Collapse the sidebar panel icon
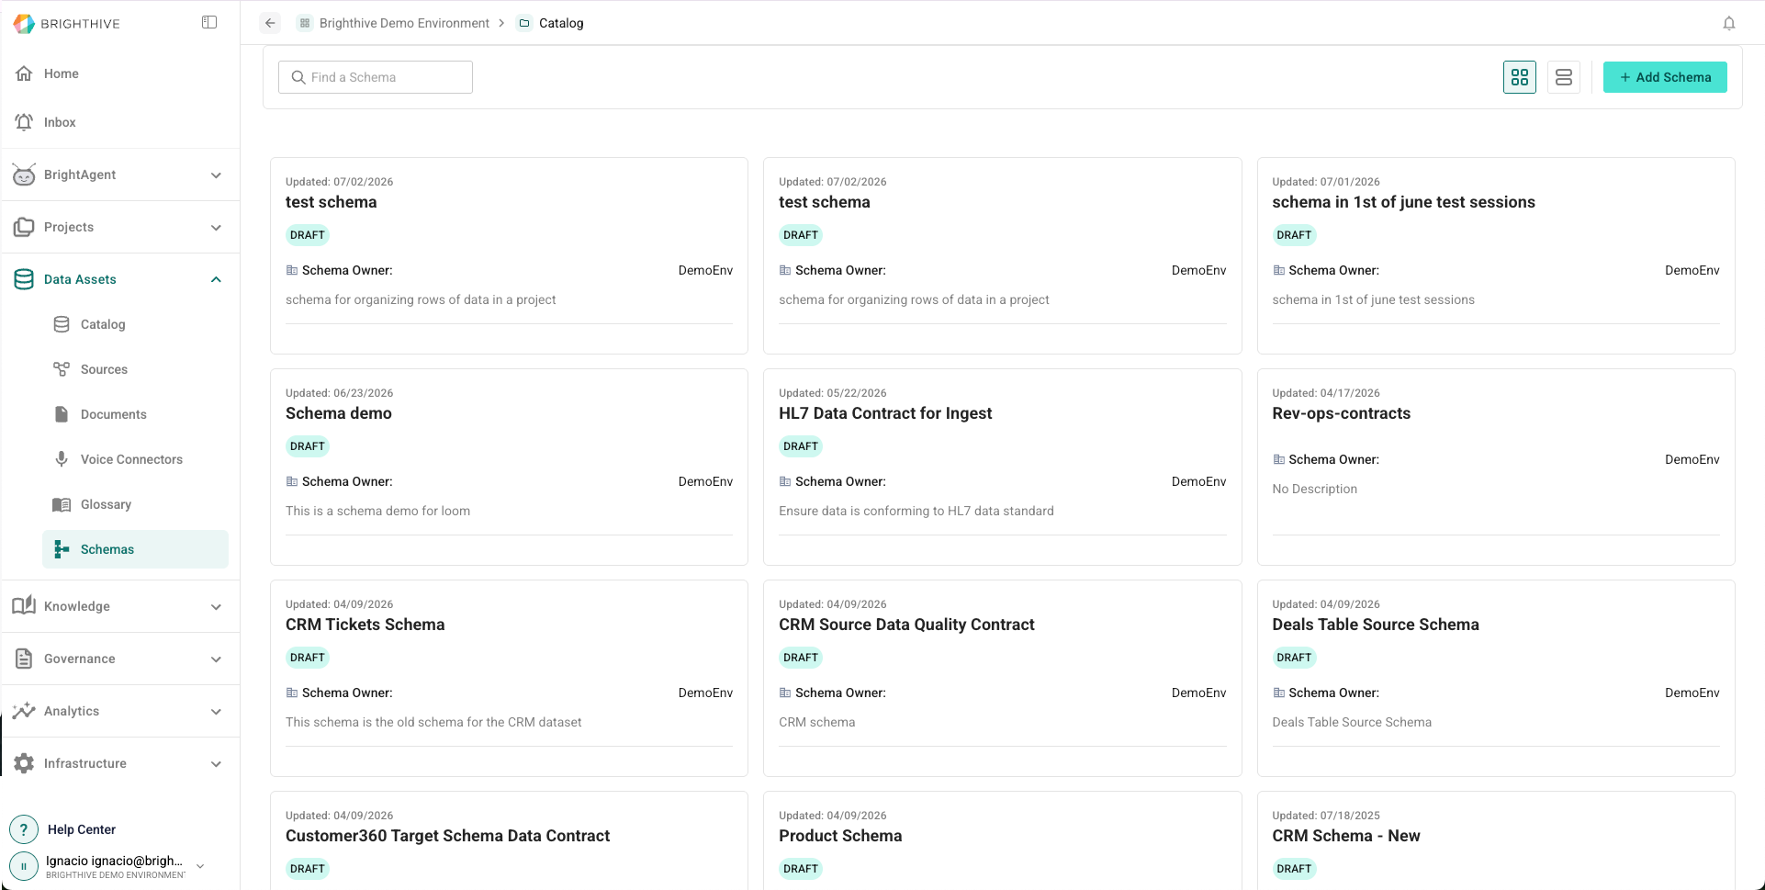Viewport: 1765px width, 890px height. click(x=209, y=22)
